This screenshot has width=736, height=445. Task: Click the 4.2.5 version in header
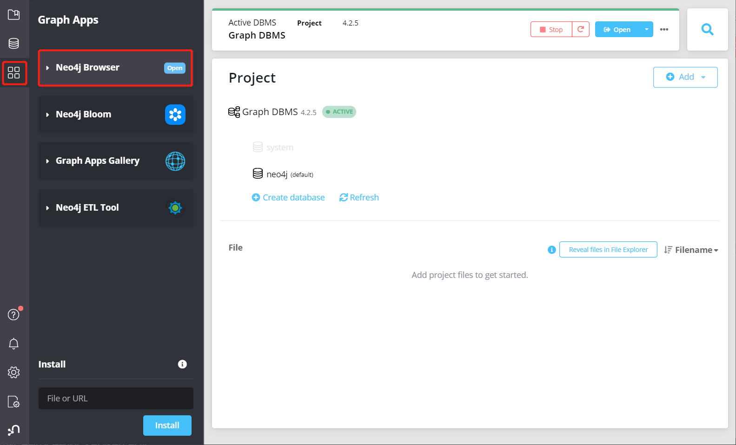pyautogui.click(x=351, y=23)
